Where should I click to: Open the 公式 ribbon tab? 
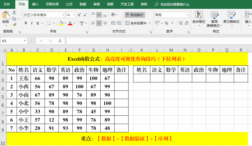pyautogui.click(x=69, y=4)
